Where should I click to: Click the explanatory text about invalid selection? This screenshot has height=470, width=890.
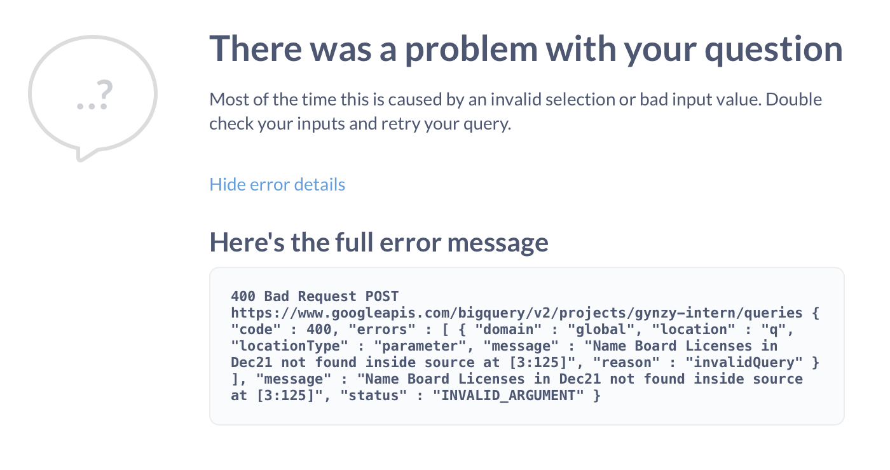pos(515,111)
